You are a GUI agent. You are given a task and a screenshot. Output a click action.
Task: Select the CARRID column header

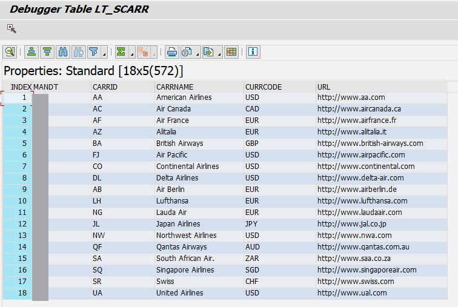click(x=122, y=87)
